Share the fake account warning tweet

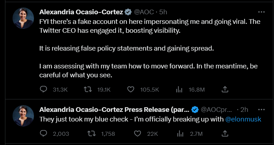[225, 89]
